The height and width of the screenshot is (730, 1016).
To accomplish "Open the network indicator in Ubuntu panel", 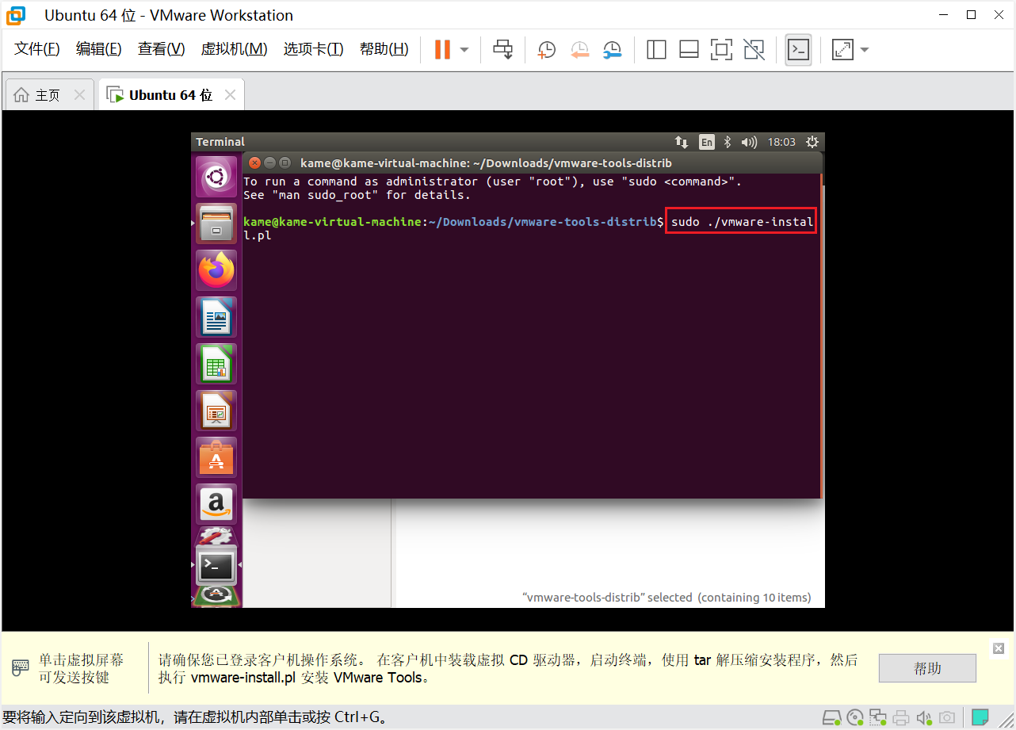I will [x=682, y=142].
